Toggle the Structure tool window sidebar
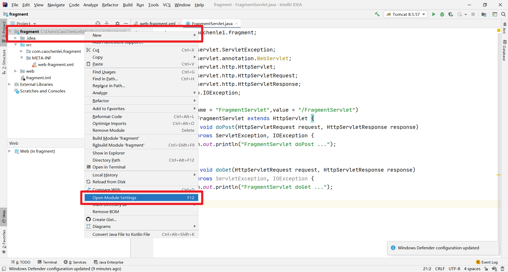 click(4, 61)
